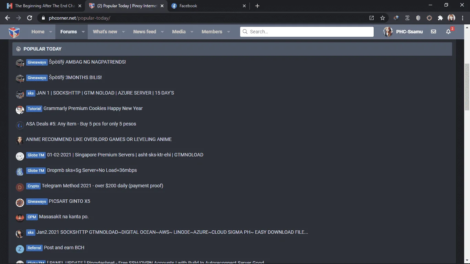Click the page vertical scrollbar thumb
The width and height of the screenshot is (470, 264).
pyautogui.click(x=467, y=87)
